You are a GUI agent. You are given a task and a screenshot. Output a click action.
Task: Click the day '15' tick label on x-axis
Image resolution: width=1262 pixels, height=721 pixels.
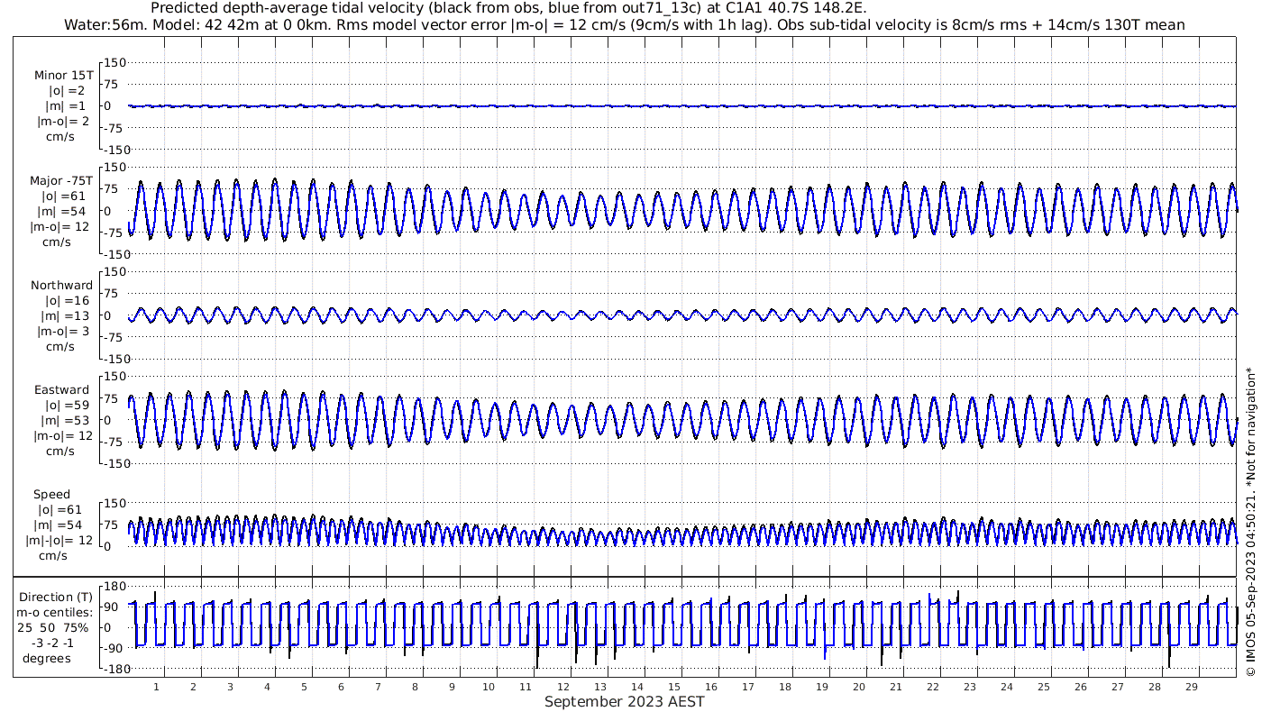[673, 687]
